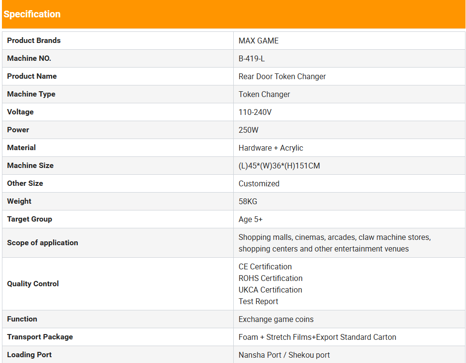The image size is (466, 363).
Task: Click the Specification header title
Action: point(32,14)
